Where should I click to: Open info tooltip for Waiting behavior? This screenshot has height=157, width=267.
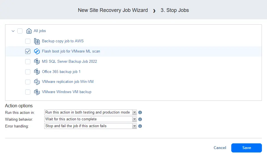click(140, 119)
